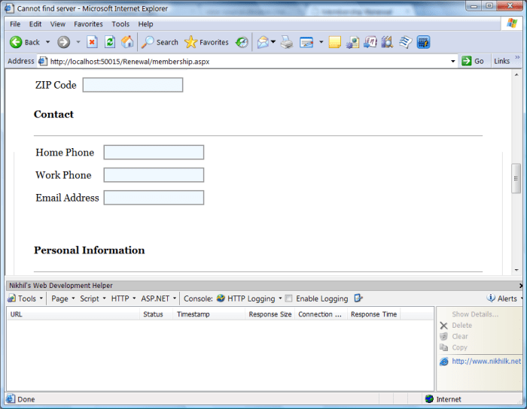Open the View menu
Image resolution: width=527 pixels, height=409 pixels.
[x=58, y=24]
